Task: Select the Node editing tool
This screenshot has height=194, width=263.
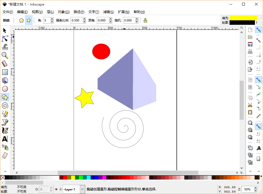Action: pyautogui.click(x=5, y=39)
